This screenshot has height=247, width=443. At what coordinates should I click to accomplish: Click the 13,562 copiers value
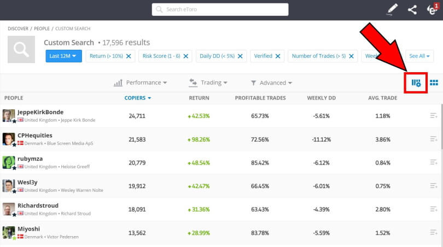click(137, 233)
